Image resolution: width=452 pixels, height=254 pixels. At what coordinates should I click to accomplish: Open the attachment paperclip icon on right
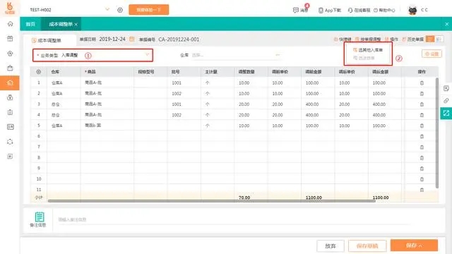pyautogui.click(x=446, y=100)
